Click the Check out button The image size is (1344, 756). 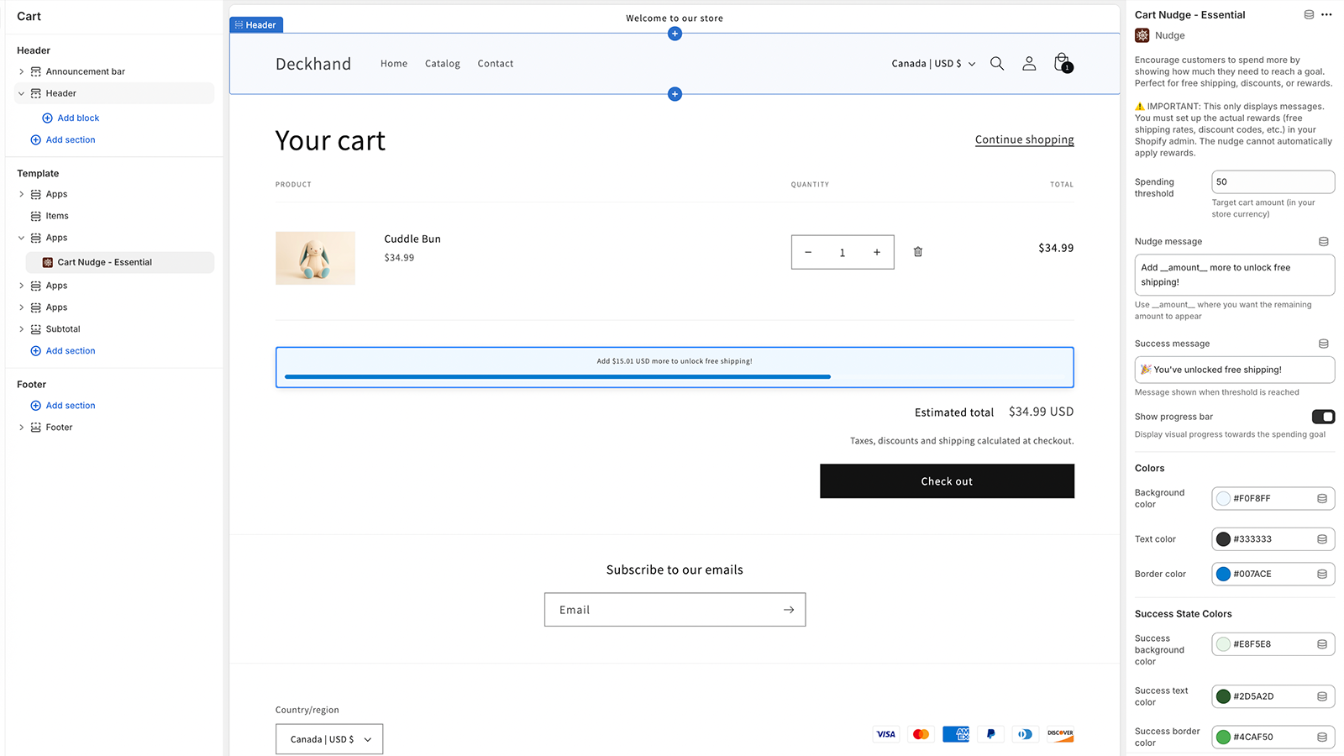(947, 481)
